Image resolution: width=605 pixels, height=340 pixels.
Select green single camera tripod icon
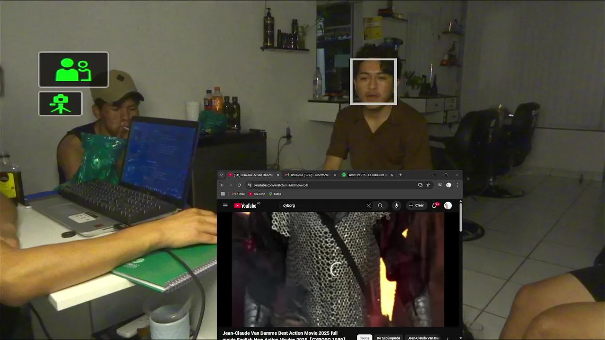(x=60, y=104)
